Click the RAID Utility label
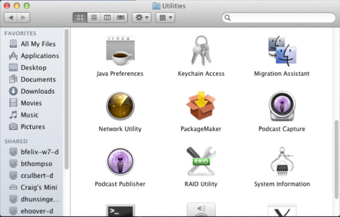 (x=201, y=184)
